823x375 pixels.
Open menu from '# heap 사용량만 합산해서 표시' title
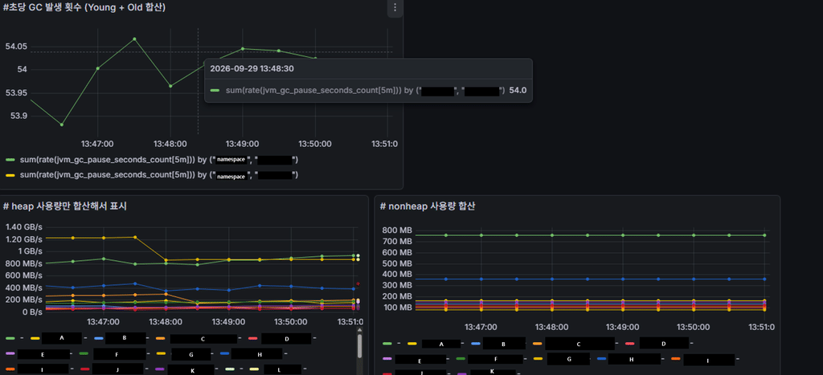(x=65, y=206)
